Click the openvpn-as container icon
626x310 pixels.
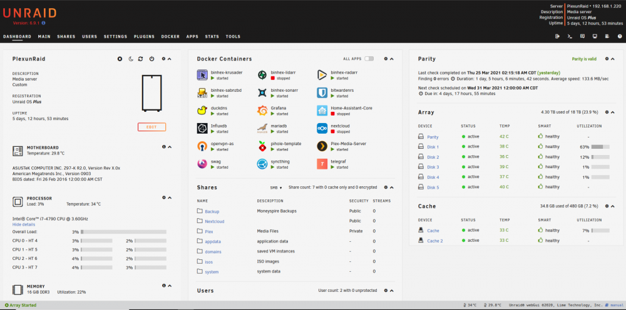coord(202,146)
